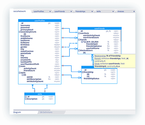The image size is (145, 125).
Task: Close the userFriends tab
Action: (x=71, y=12)
